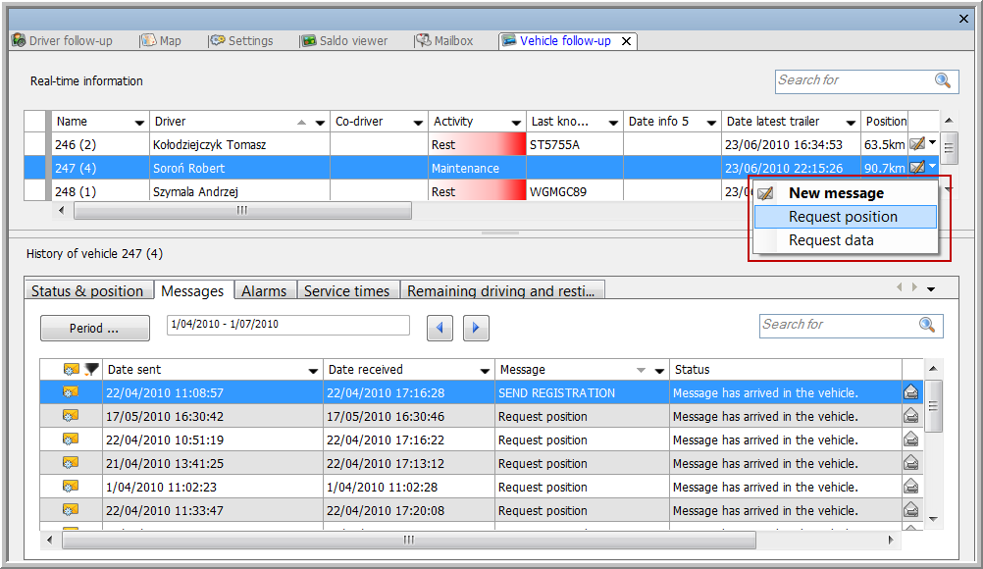Click the Period ... button
The image size is (983, 569).
94,328
